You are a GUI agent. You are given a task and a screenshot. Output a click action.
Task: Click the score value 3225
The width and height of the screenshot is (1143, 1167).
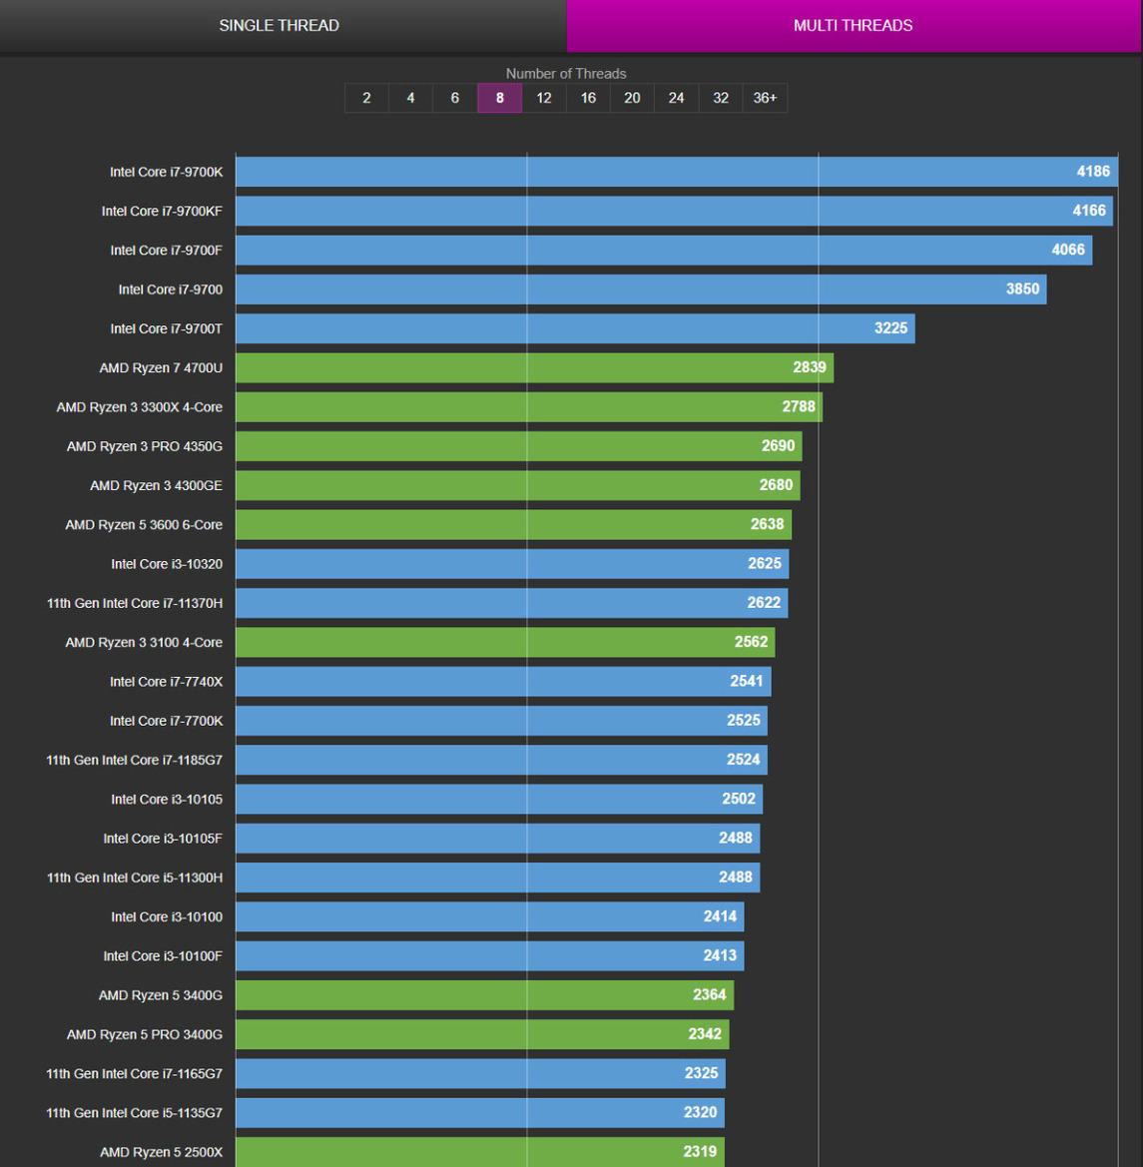tap(890, 328)
